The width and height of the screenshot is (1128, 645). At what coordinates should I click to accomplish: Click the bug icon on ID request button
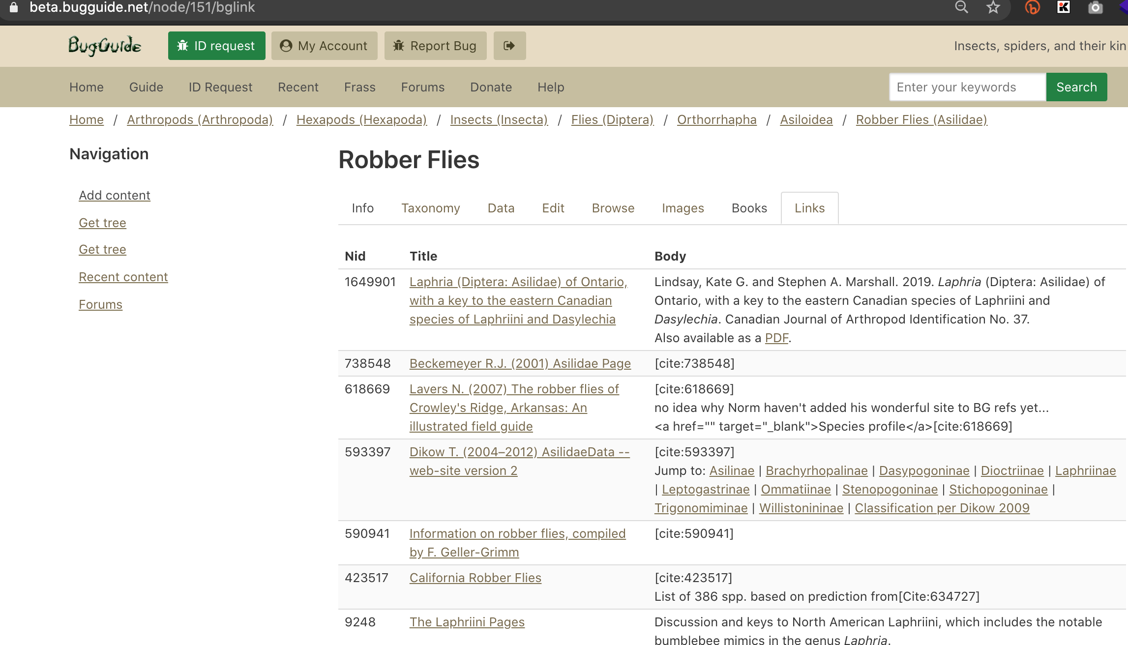tap(183, 45)
